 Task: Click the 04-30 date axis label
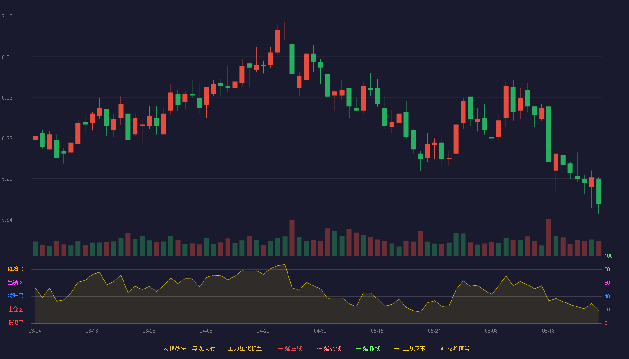(x=320, y=331)
